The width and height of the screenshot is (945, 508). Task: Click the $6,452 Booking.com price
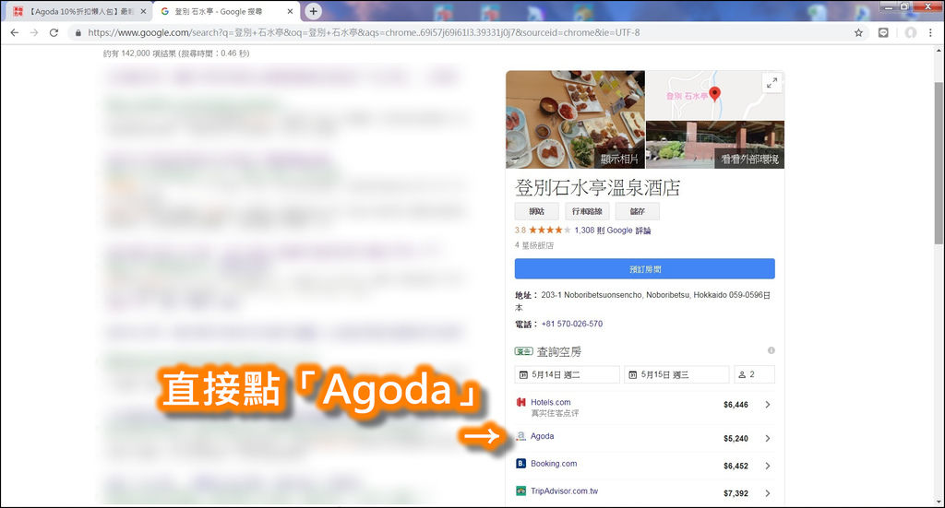(736, 466)
